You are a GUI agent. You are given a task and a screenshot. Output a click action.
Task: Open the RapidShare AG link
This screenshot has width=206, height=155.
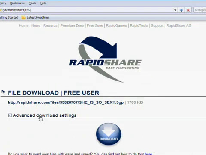coord(179,25)
